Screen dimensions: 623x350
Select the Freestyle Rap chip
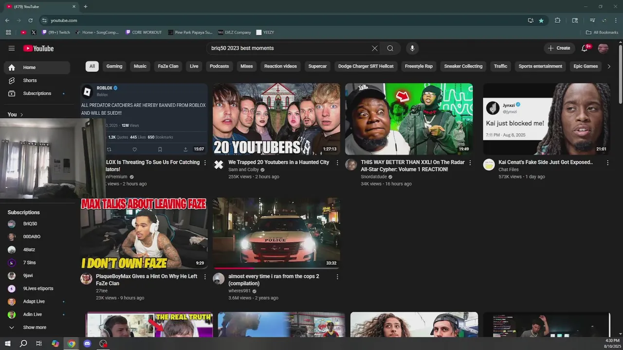tap(419, 66)
